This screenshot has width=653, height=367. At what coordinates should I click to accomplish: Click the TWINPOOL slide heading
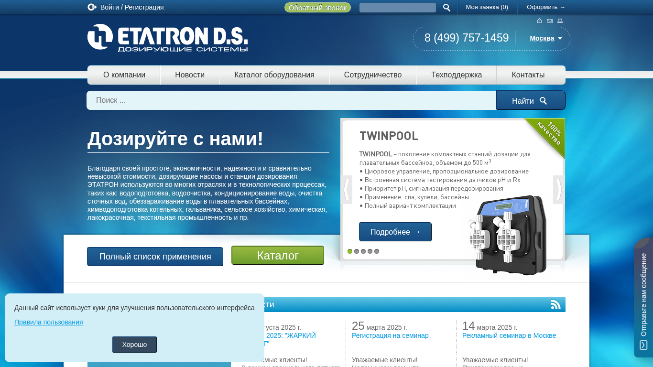(x=389, y=136)
